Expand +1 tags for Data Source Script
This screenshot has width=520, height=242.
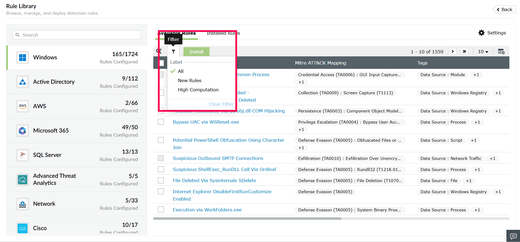474,140
